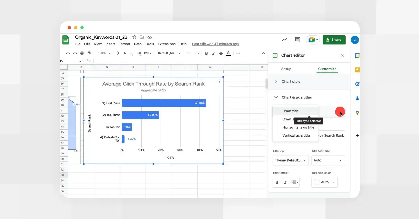Toggle bold in the Title format section
Screen dimensions: 419x219
point(276,182)
